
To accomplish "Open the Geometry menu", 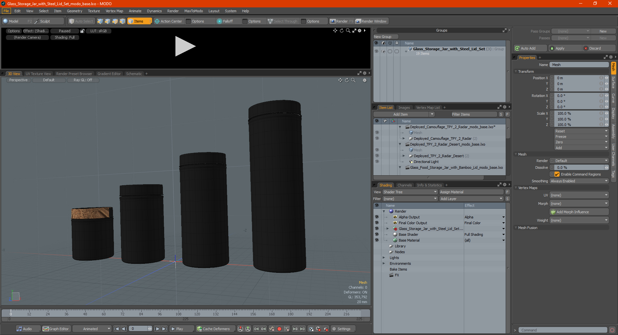I will [74, 11].
